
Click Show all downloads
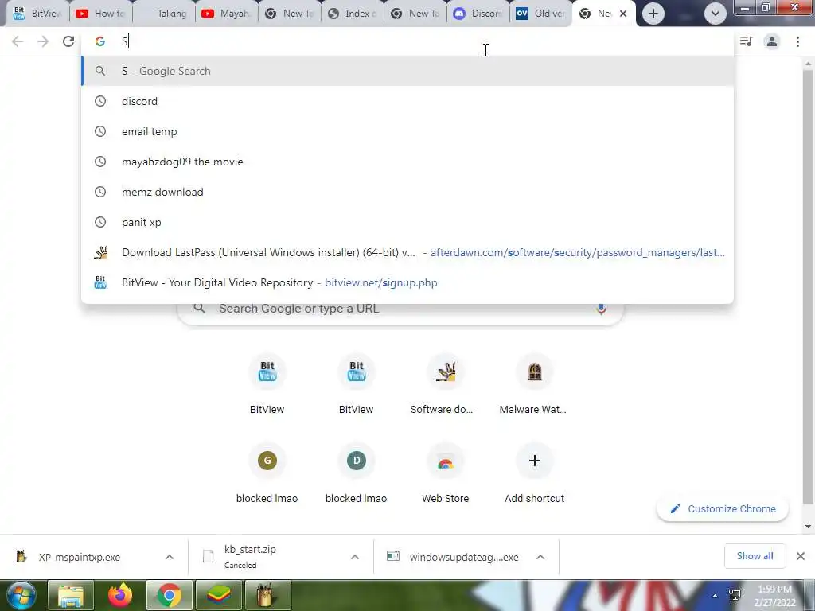pos(755,556)
